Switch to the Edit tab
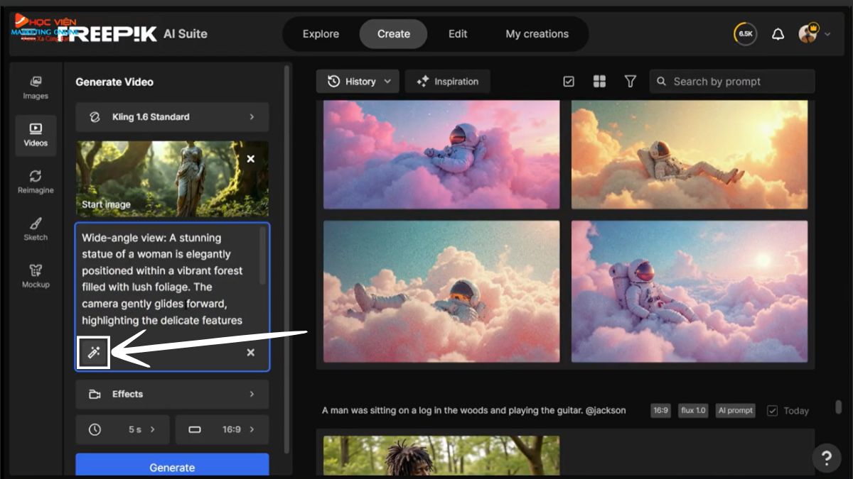The height and width of the screenshot is (479, 853). coord(458,34)
